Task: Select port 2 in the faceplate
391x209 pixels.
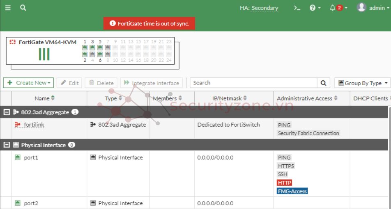Action: pyautogui.click(x=85, y=54)
